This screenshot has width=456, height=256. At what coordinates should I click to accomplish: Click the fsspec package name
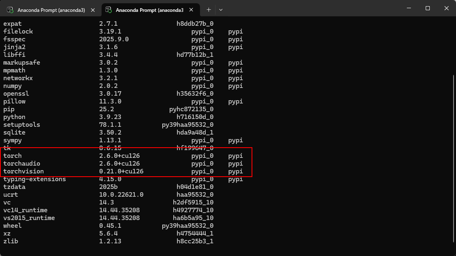14,39
